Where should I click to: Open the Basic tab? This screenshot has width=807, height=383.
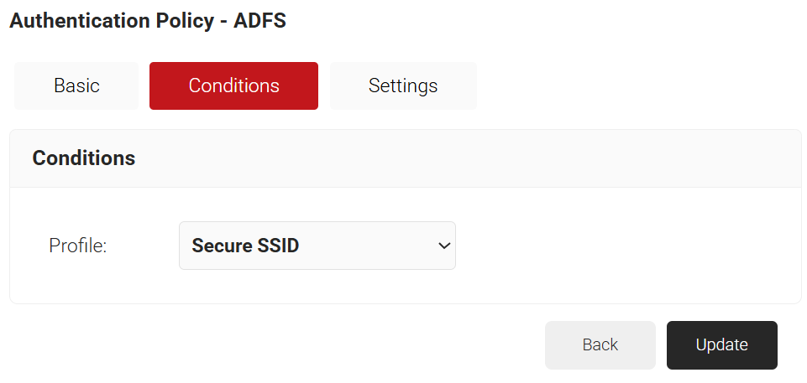(x=76, y=85)
